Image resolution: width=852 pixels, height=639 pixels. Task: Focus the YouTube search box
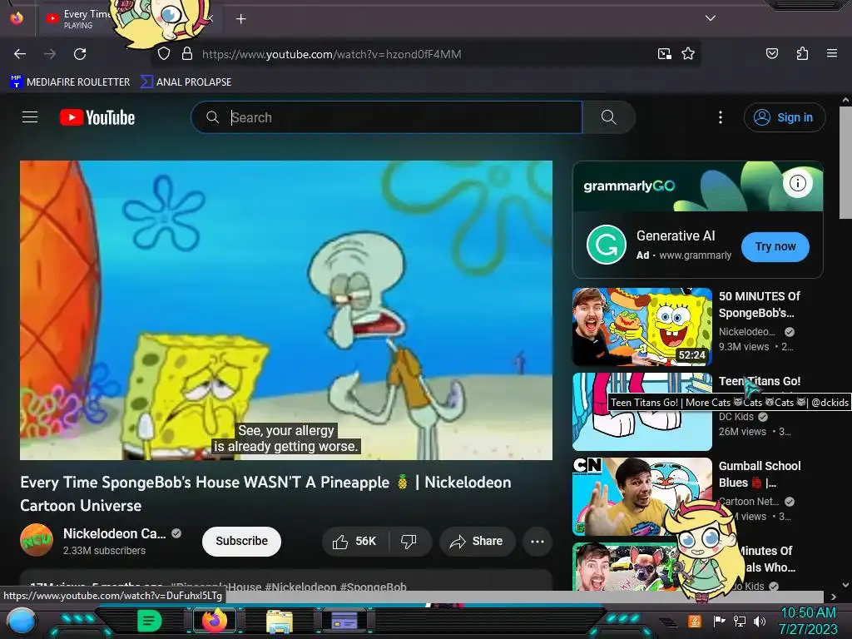pyautogui.click(x=386, y=117)
